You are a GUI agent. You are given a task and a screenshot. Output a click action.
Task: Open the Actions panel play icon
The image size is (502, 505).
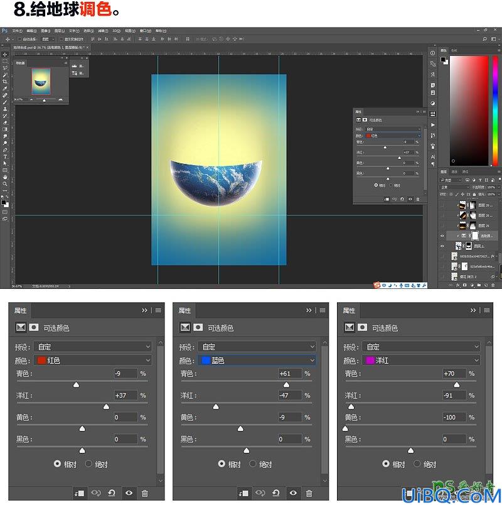433,125
